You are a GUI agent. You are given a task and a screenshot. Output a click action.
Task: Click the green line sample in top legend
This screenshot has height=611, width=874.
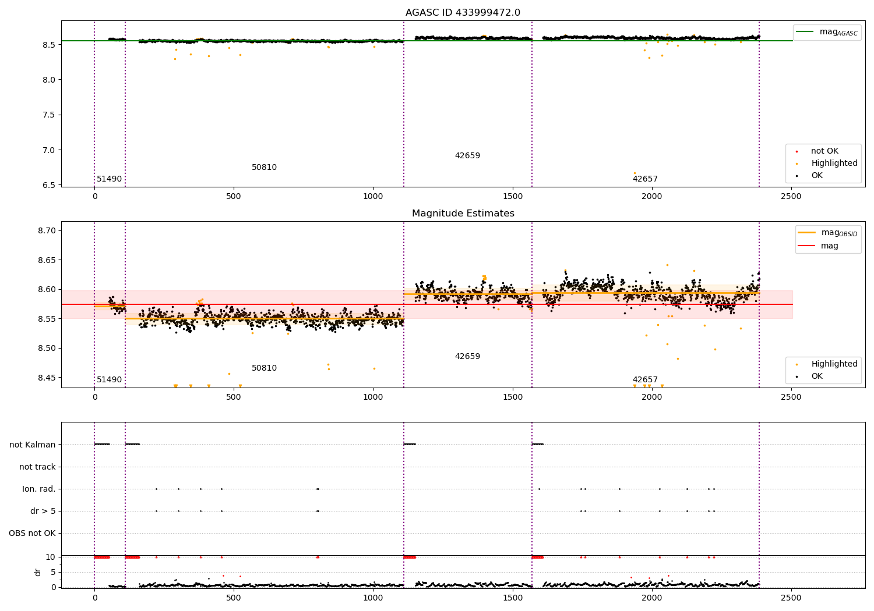tap(805, 32)
